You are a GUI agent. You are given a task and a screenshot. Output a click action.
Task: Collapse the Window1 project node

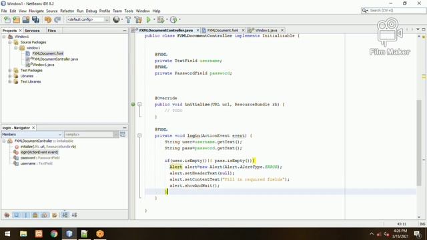[x=4, y=37]
